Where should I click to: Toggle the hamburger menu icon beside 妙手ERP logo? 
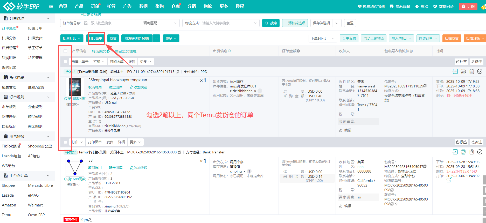tap(51, 6)
